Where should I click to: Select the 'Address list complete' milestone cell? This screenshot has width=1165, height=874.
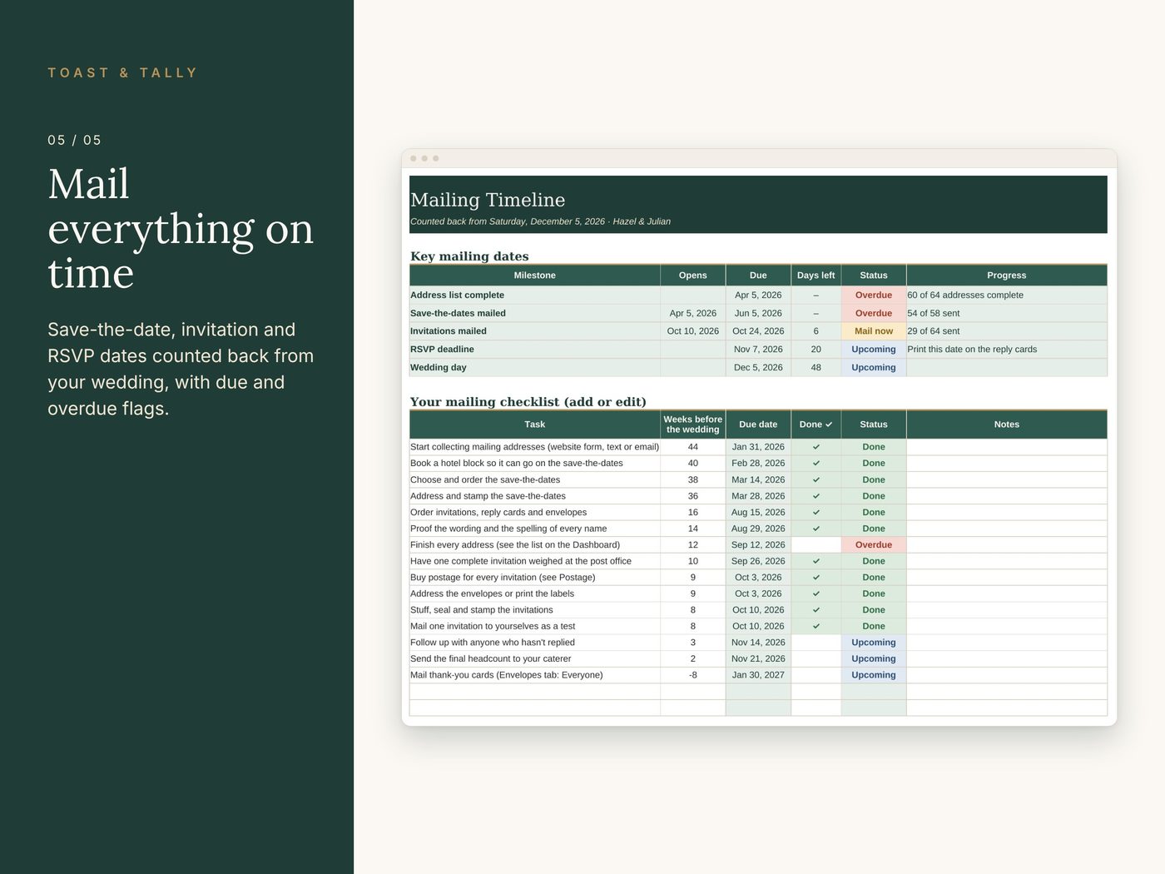535,295
